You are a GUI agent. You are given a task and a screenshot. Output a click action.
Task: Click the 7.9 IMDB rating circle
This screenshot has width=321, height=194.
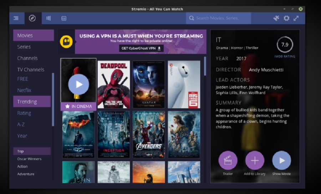285,45
